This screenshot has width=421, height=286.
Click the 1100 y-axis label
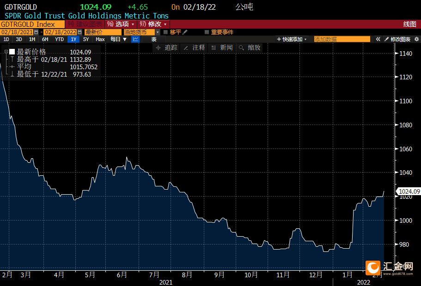406,101
